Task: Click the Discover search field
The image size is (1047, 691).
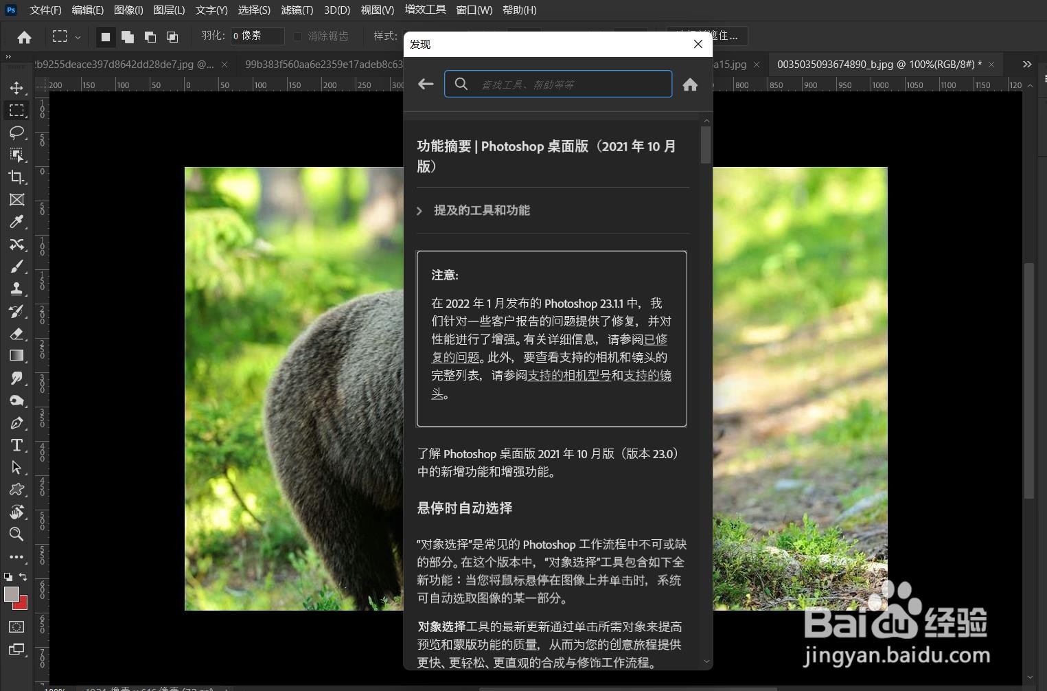Action: [x=558, y=84]
